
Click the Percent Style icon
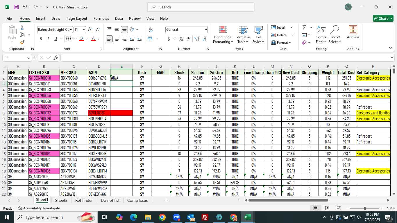181,39
